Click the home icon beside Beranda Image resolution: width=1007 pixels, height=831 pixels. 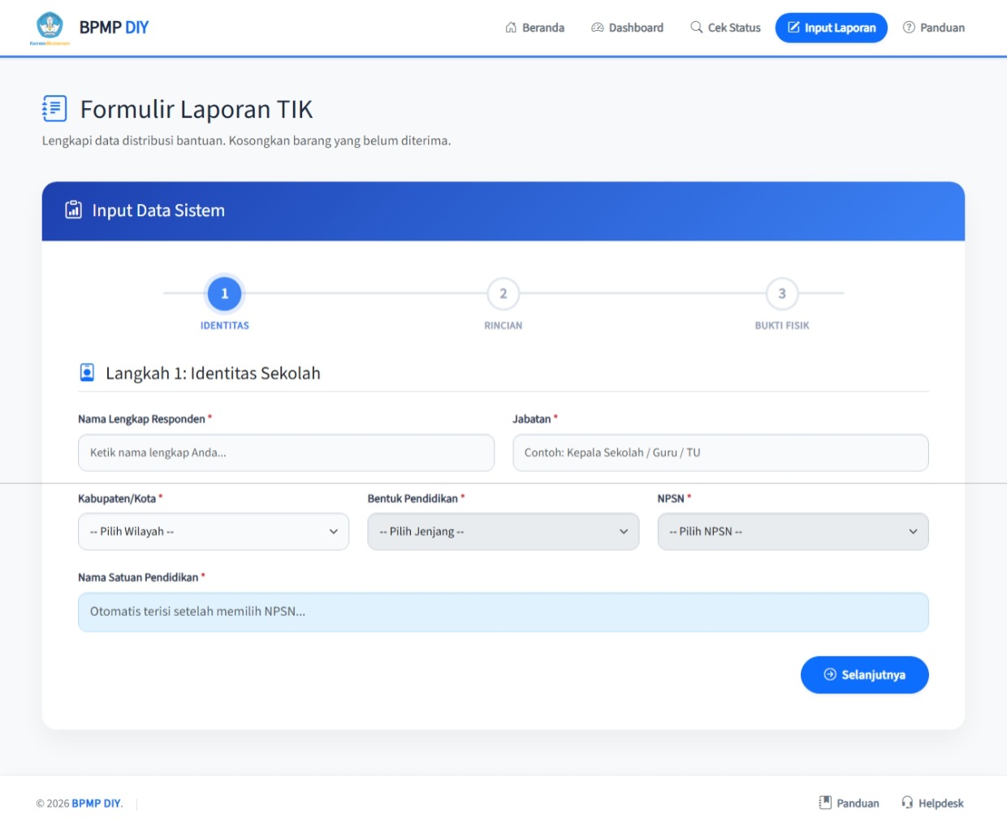click(x=511, y=28)
